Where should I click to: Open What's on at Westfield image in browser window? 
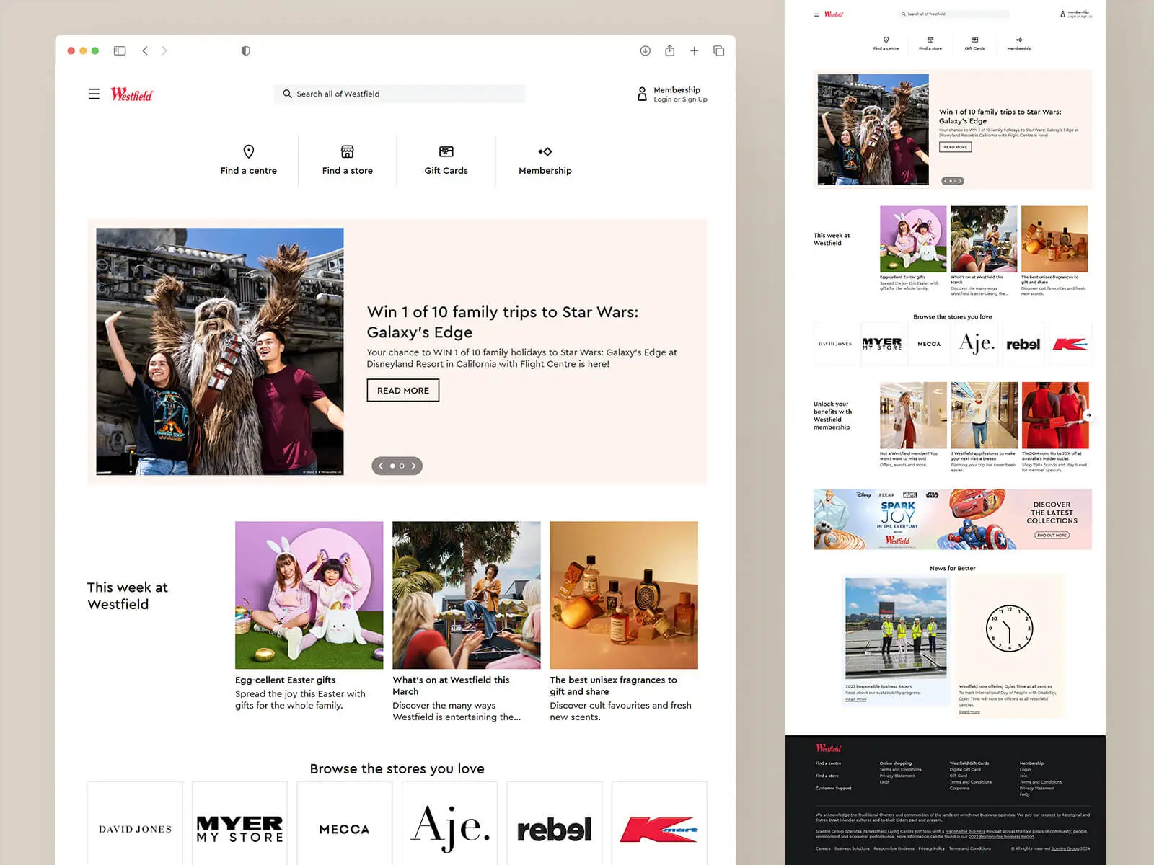pyautogui.click(x=466, y=595)
